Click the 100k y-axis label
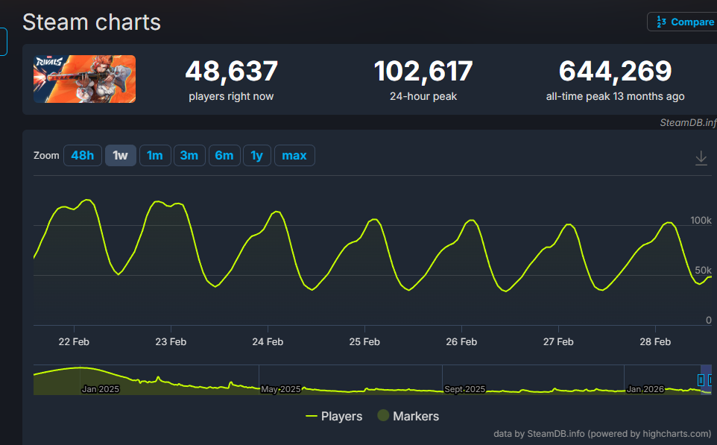Viewport: 717px width, 445px height. [701, 221]
